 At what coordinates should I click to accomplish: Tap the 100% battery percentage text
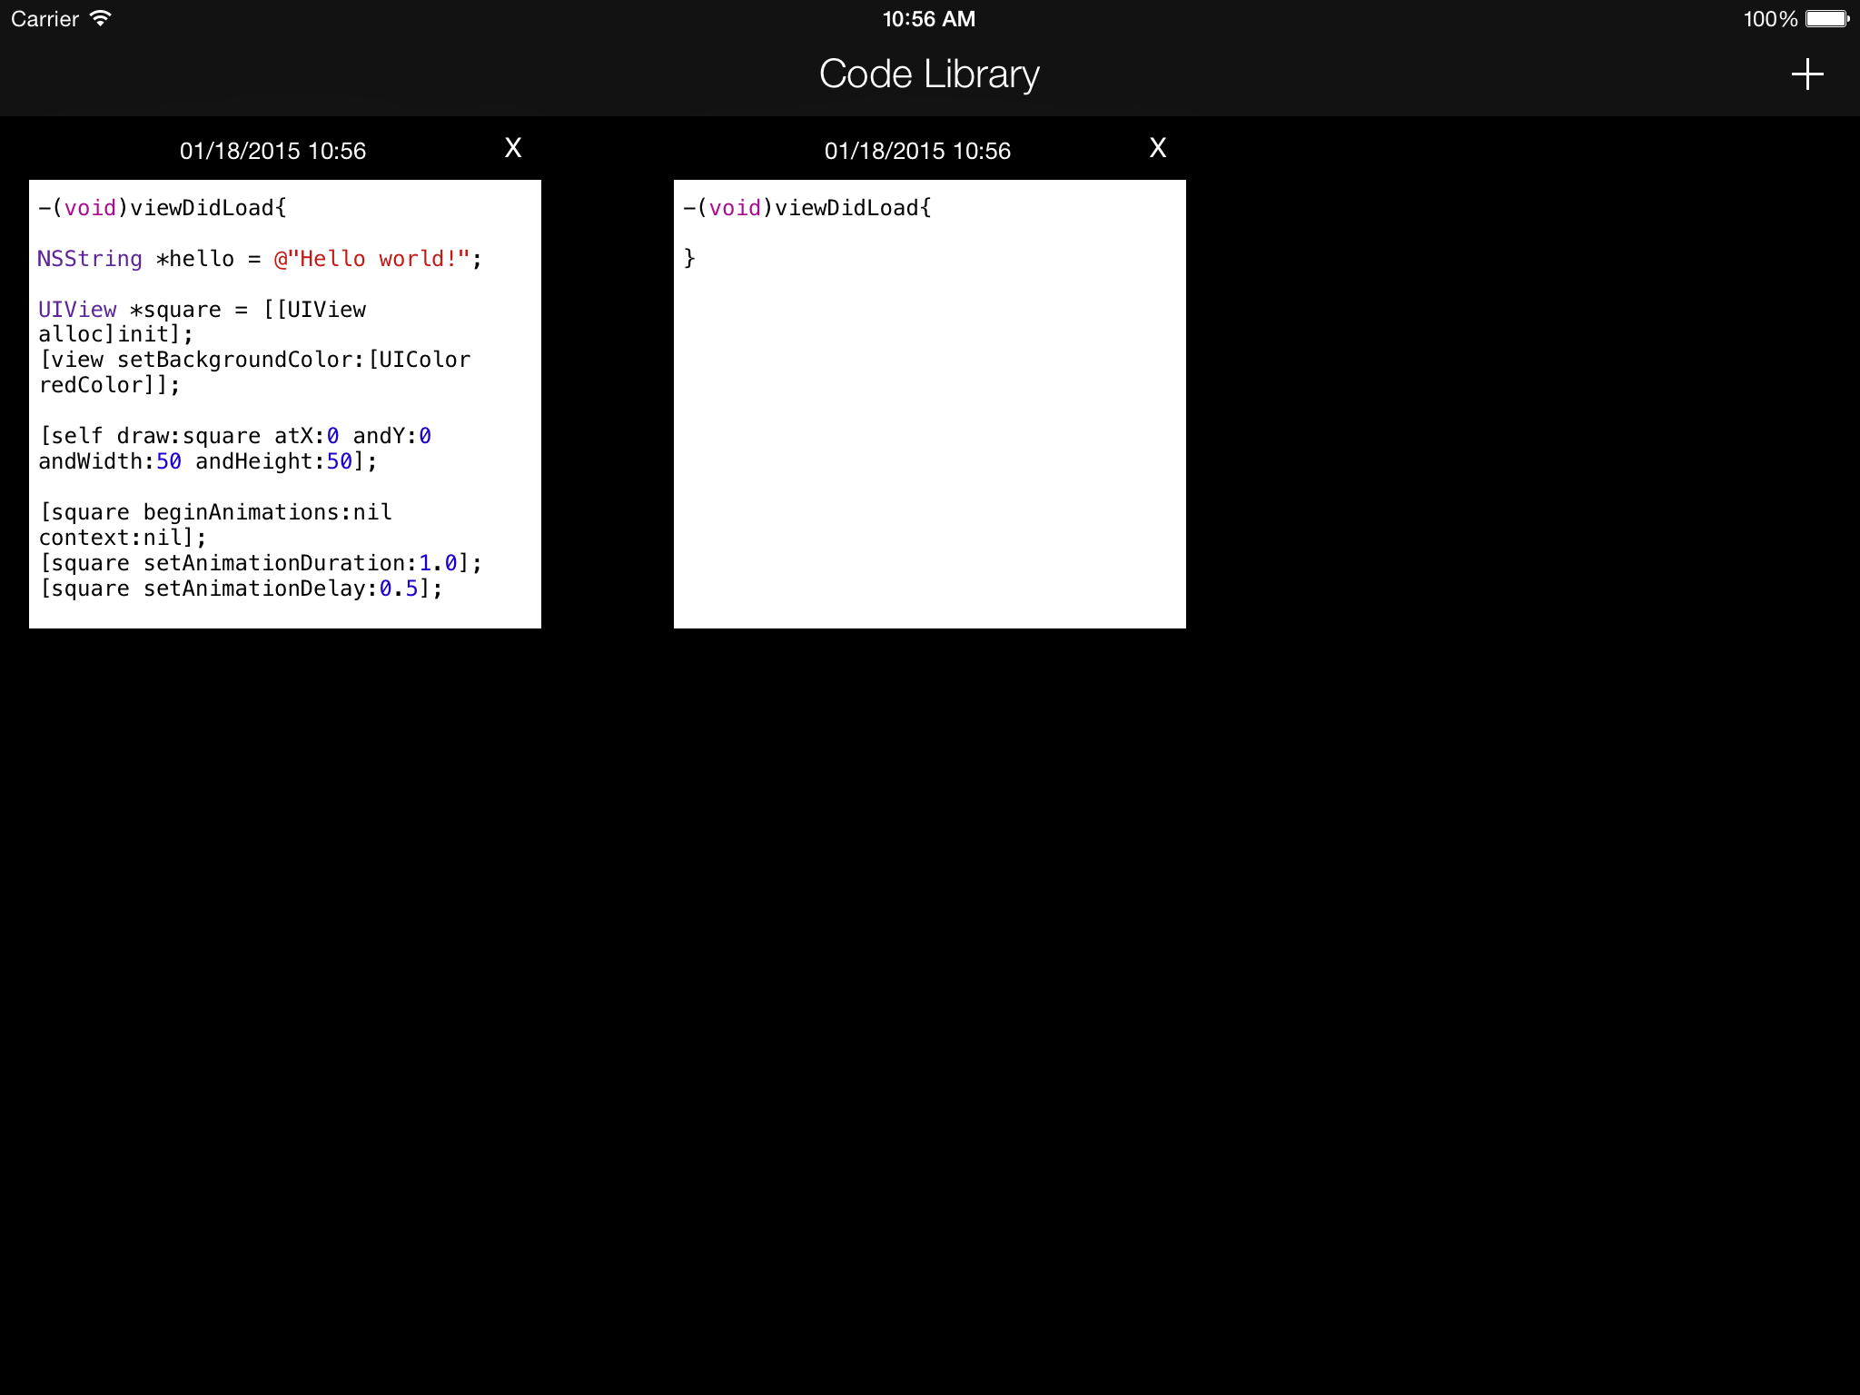pos(1769,18)
